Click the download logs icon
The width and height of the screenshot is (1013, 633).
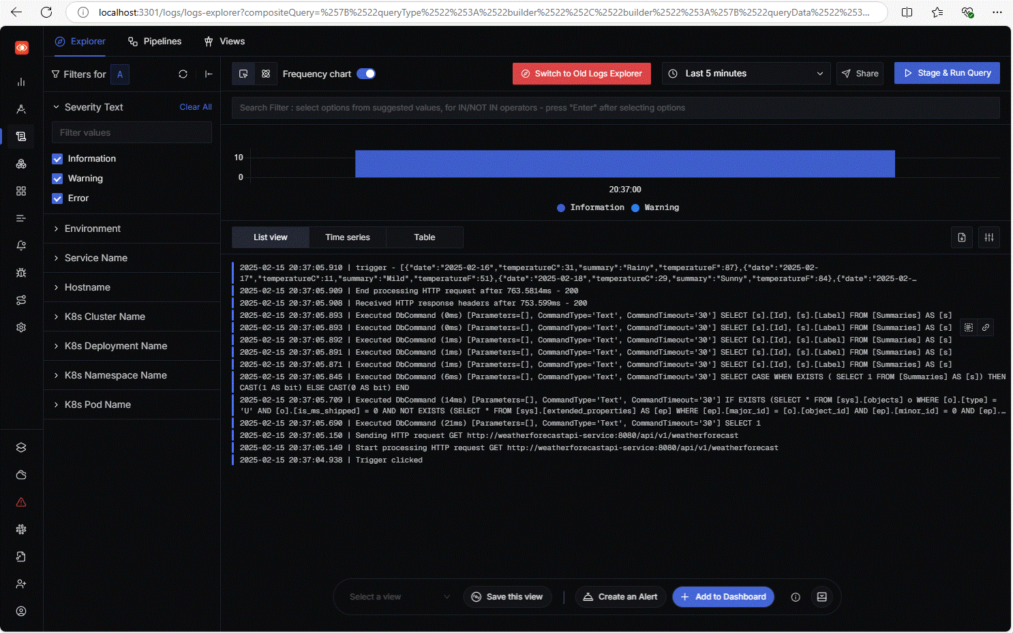click(962, 237)
